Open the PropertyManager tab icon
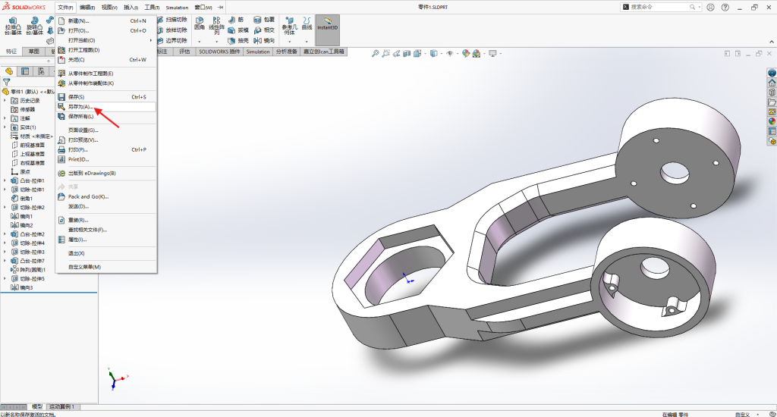Image resolution: width=777 pixels, height=417 pixels. tap(25, 71)
